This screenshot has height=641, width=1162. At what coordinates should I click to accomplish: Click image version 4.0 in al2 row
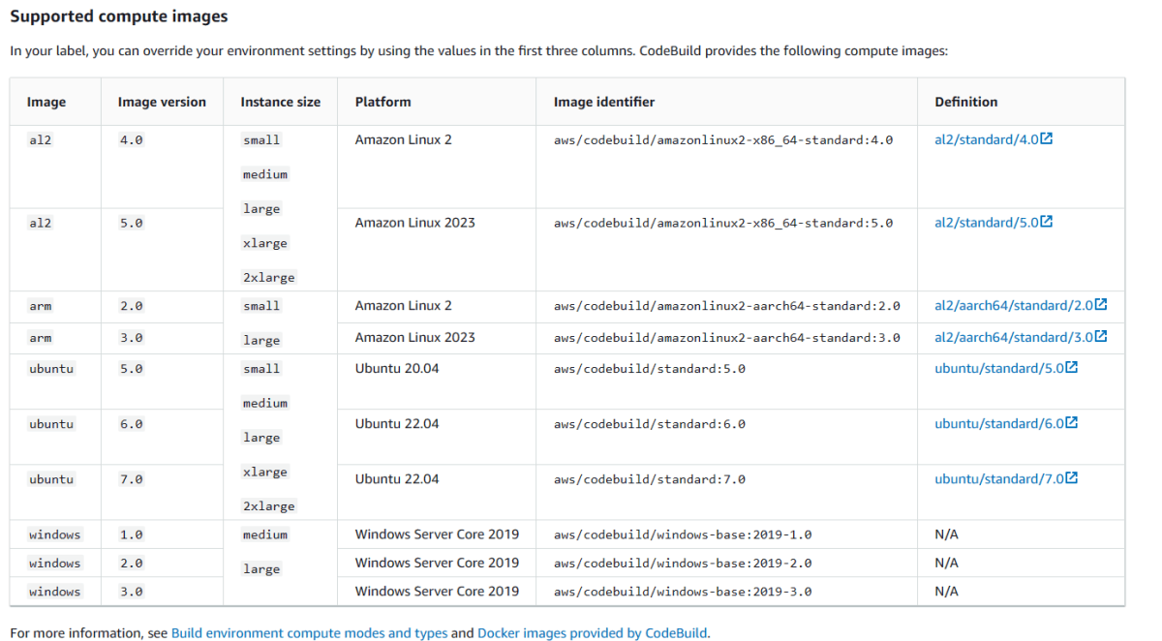point(131,140)
